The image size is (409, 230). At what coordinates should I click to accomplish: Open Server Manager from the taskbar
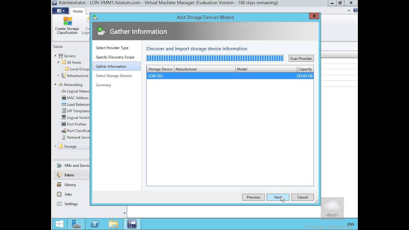point(76,224)
